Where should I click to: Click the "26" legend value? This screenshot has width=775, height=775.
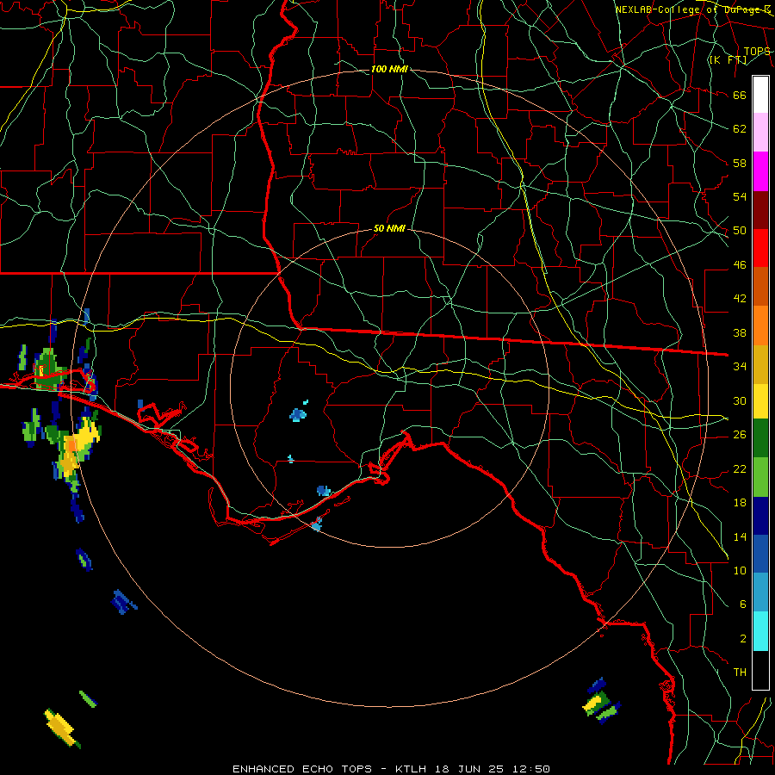[740, 435]
